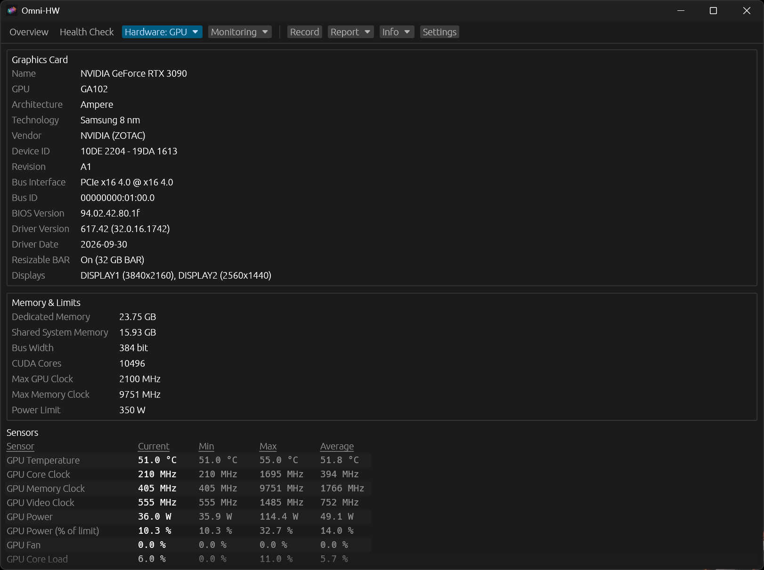Click the Power Limit 350 W value

pos(132,410)
